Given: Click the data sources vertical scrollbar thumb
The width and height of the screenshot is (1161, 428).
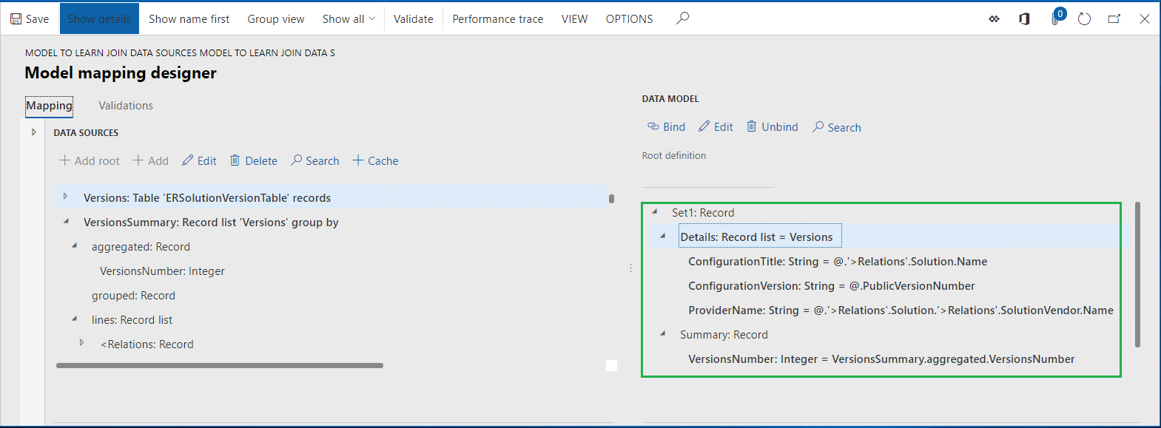Looking at the screenshot, I should coord(611,198).
